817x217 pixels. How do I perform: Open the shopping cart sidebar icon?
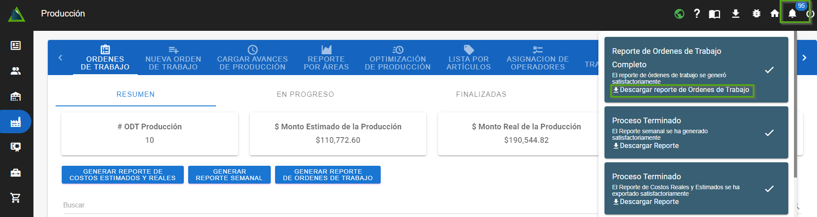[16, 198]
